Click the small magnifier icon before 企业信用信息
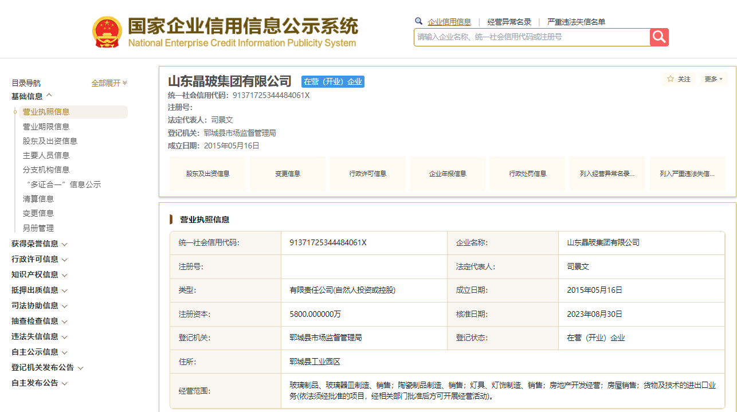 (x=419, y=21)
